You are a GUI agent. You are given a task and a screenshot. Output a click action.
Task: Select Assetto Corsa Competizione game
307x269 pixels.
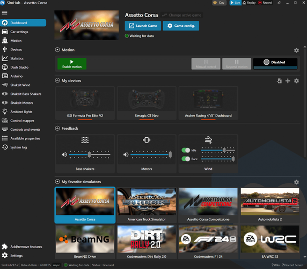pos(208,205)
